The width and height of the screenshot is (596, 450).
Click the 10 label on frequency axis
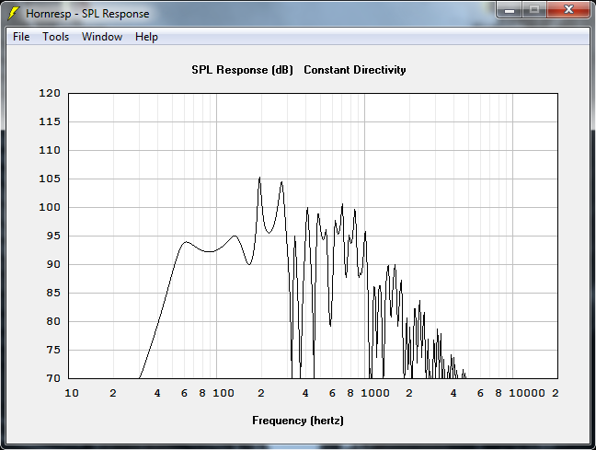click(x=72, y=393)
